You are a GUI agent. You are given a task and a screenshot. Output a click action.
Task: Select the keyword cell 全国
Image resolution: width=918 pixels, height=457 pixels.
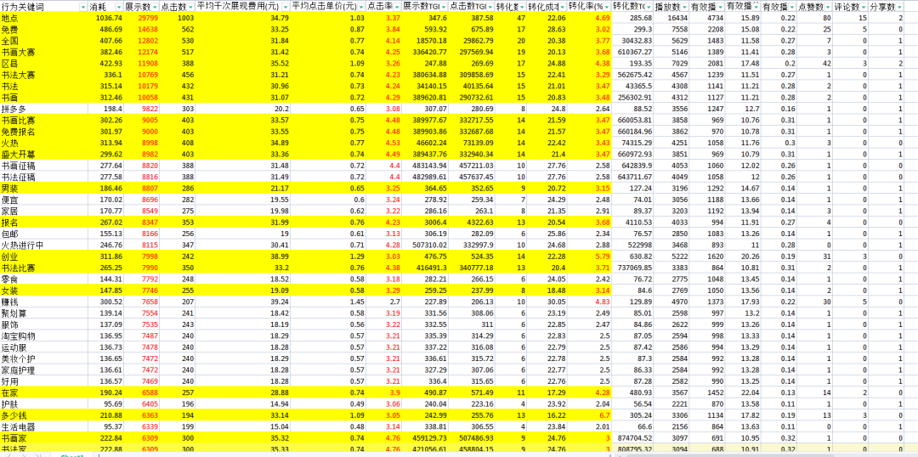[44, 41]
